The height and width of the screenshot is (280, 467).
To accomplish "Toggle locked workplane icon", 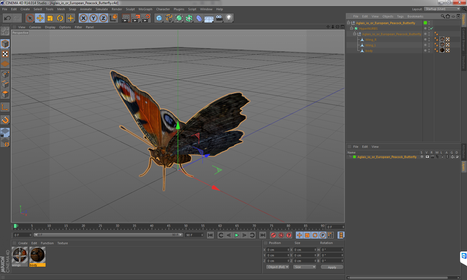I will (5, 133).
